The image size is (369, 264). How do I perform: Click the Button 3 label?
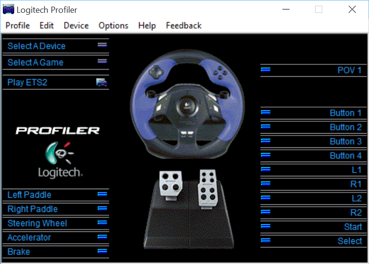[x=346, y=141]
